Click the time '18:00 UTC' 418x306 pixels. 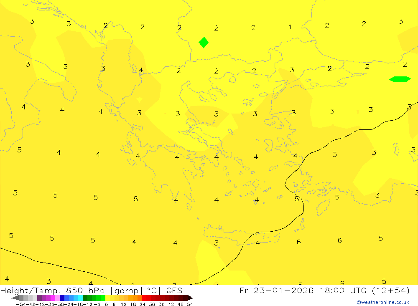344,290
